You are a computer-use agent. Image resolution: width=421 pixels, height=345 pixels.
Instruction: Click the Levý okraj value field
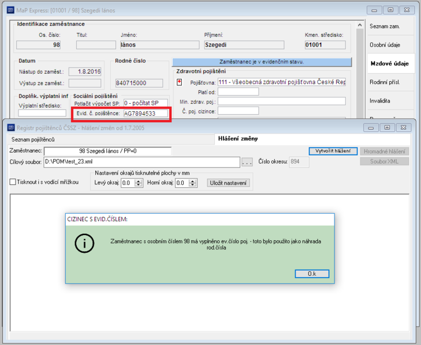pos(128,183)
